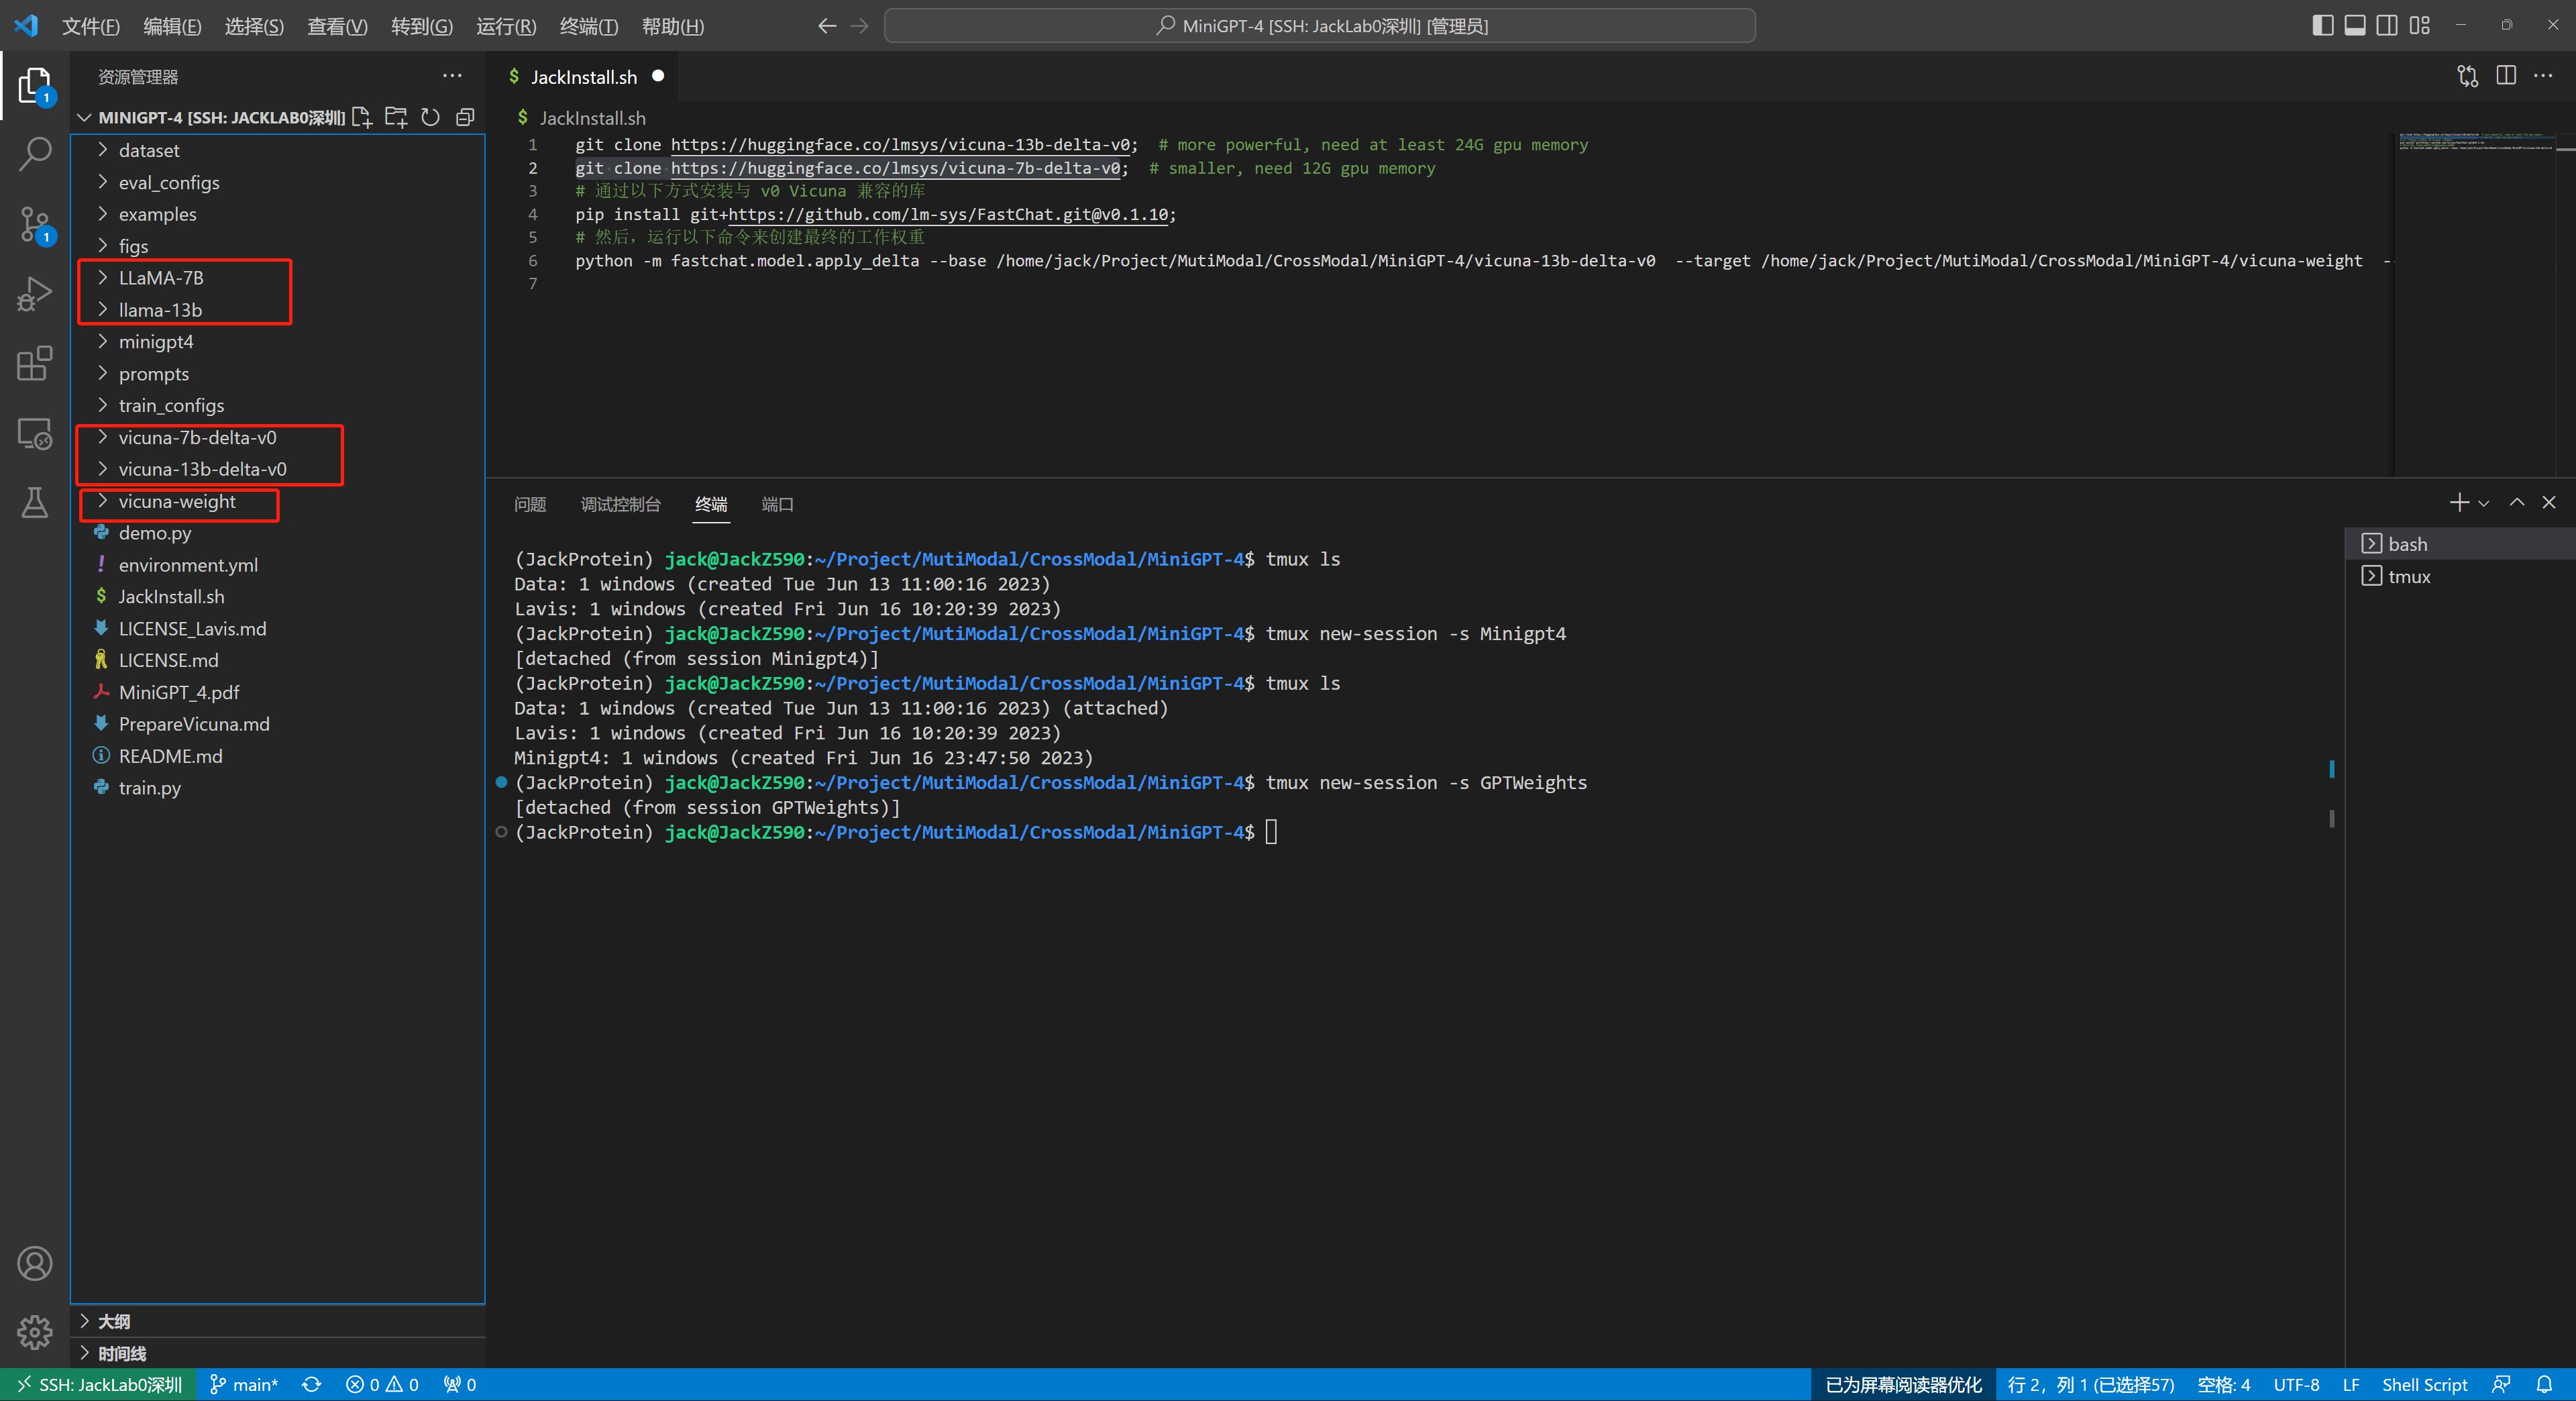Click the split editor right icon
The width and height of the screenshot is (2576, 1401).
pyautogui.click(x=2506, y=76)
